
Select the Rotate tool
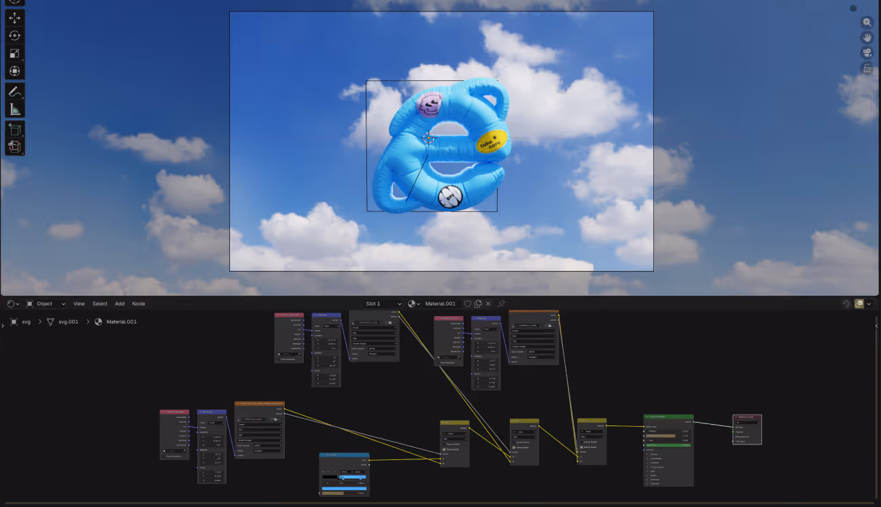point(15,36)
